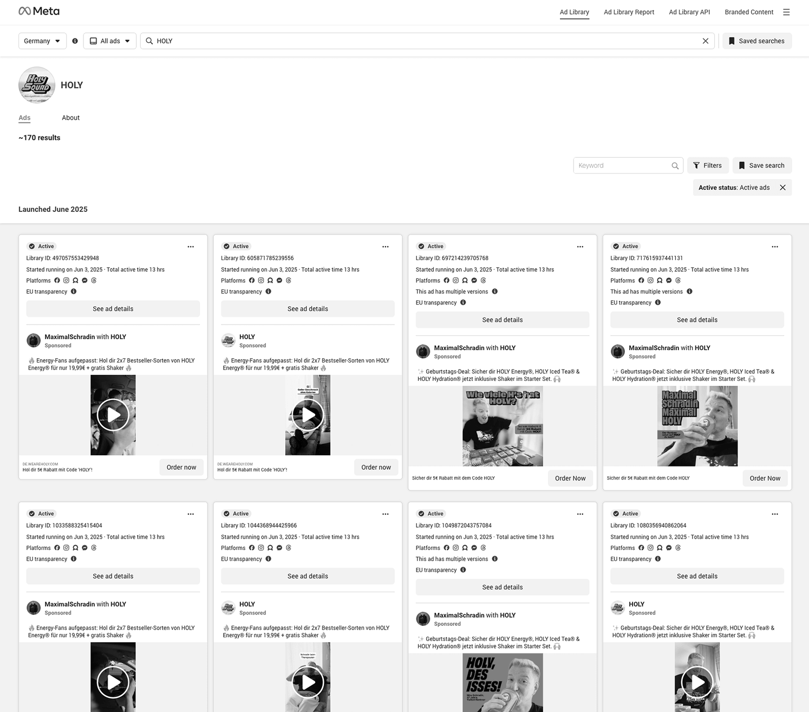
Task: Click the Save search button
Action: (x=762, y=165)
